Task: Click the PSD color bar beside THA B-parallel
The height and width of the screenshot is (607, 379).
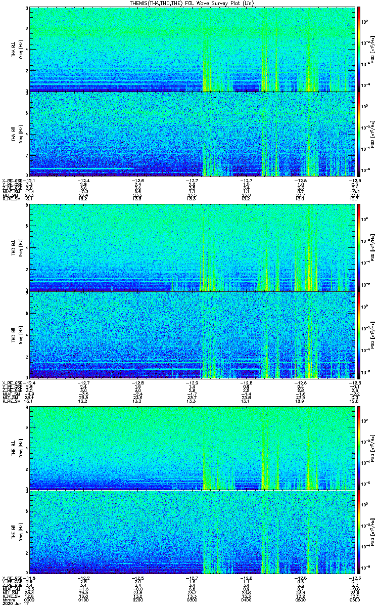Action: pos(359,134)
